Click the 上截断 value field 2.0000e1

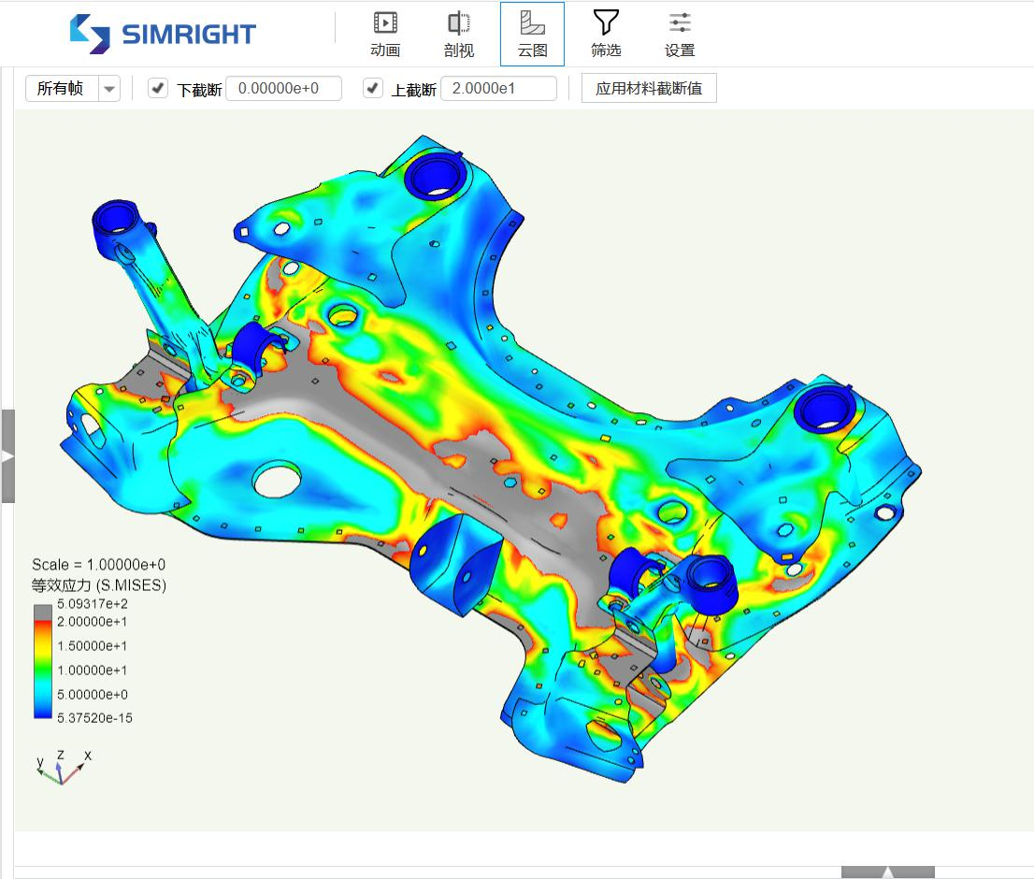pyautogui.click(x=498, y=88)
